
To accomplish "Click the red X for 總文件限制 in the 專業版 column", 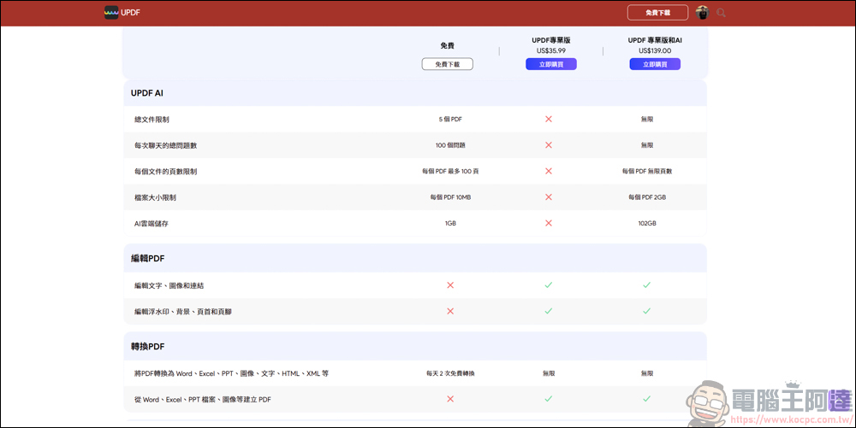I will coord(549,119).
